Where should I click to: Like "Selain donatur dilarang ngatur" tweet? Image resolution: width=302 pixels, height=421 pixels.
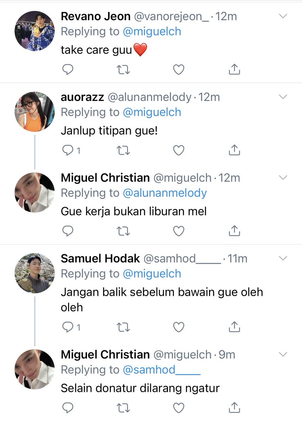pyautogui.click(x=179, y=408)
